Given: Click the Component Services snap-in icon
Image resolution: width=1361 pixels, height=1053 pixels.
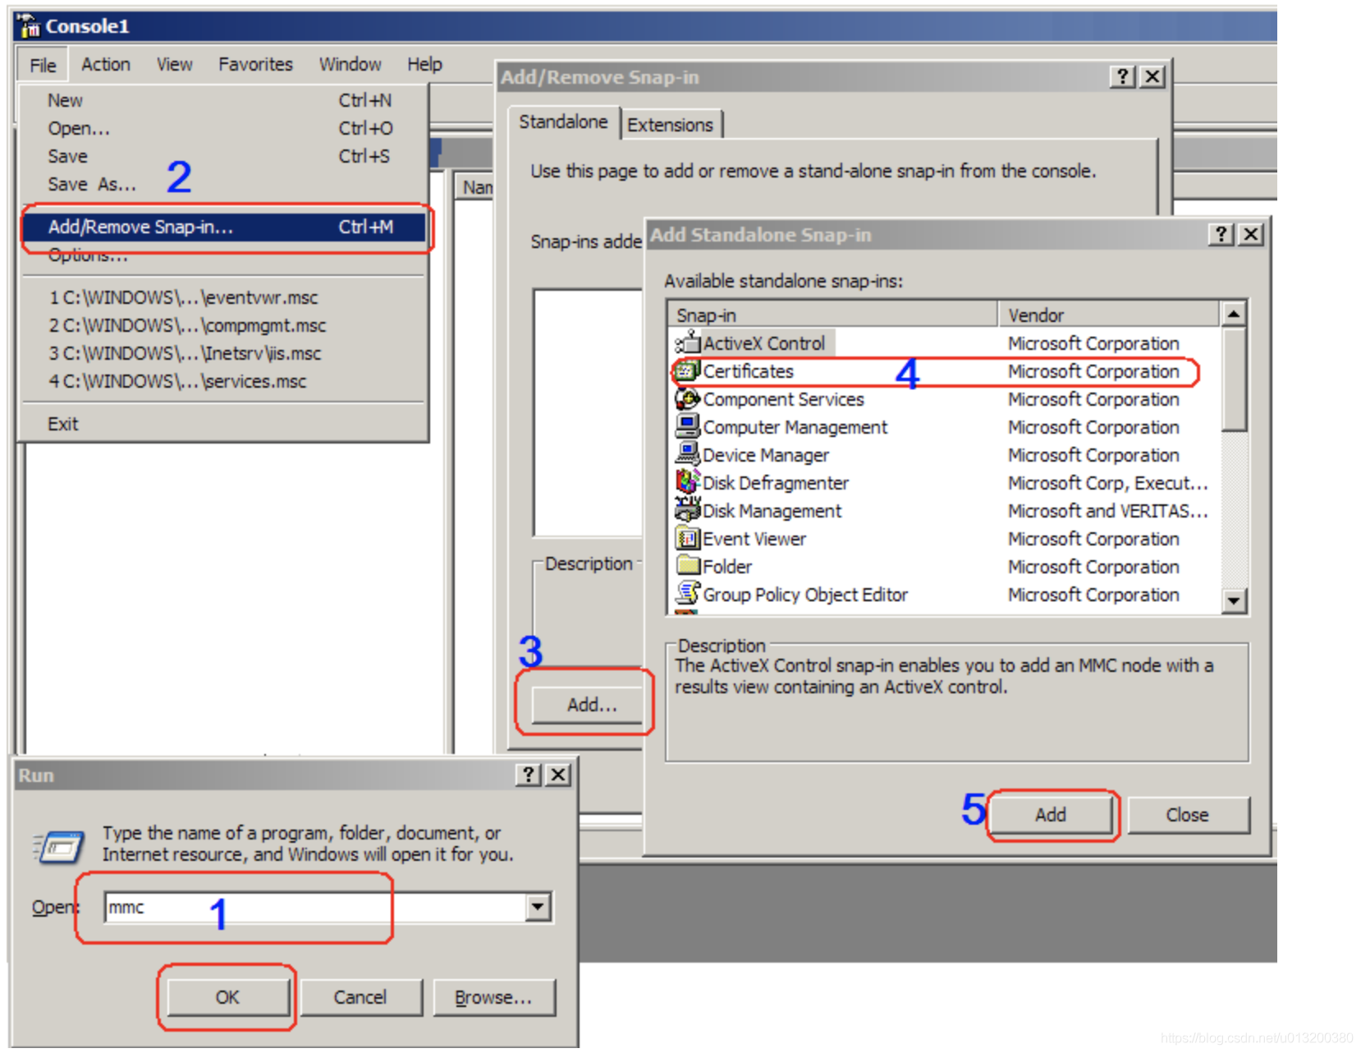Looking at the screenshot, I should coord(687,398).
